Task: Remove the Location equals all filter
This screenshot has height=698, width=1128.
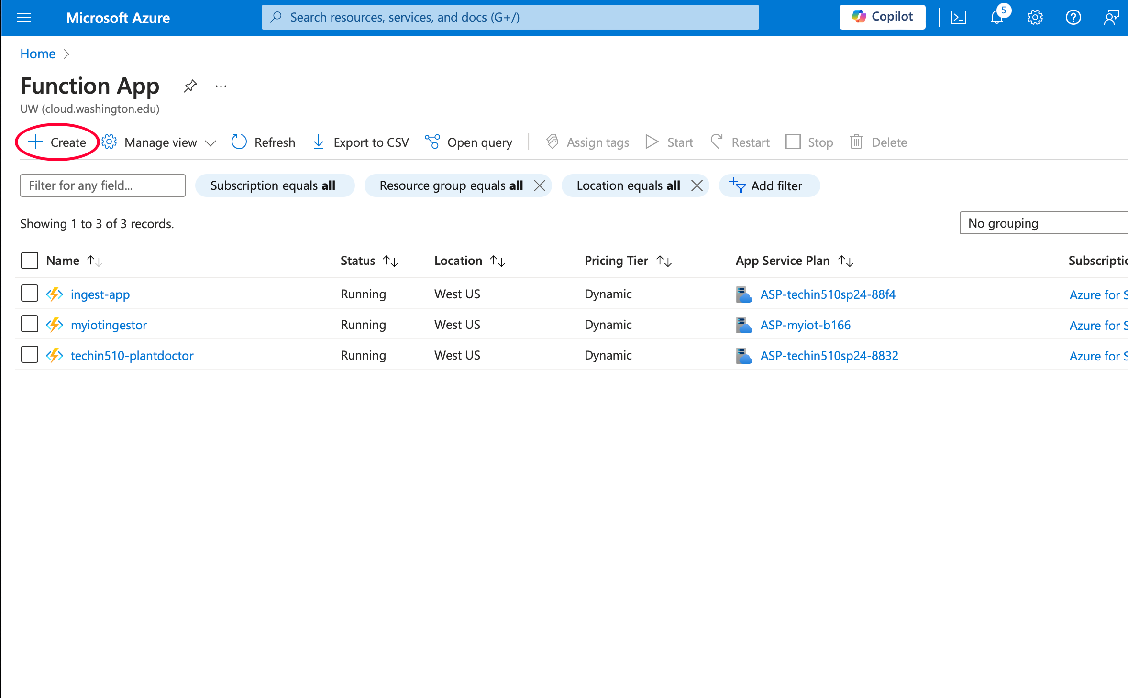Action: pyautogui.click(x=697, y=185)
